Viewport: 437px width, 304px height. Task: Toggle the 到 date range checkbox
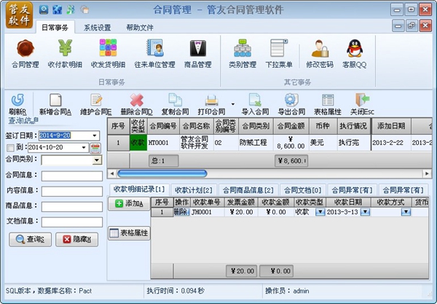(x=11, y=147)
